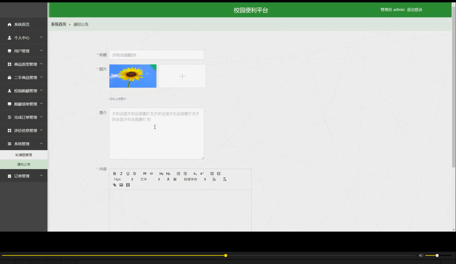Click the scrollbar down arrow
The height and width of the screenshot is (264, 456).
(454, 229)
